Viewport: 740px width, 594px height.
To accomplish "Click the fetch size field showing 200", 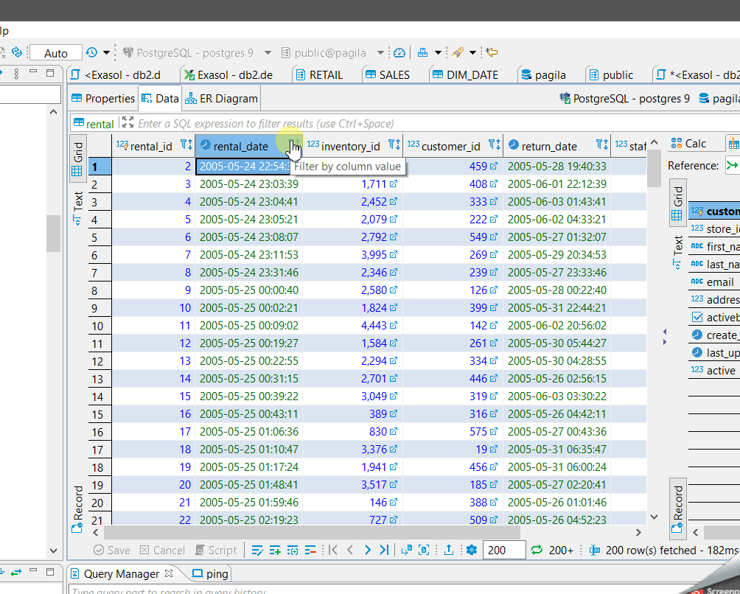I will coord(504,550).
